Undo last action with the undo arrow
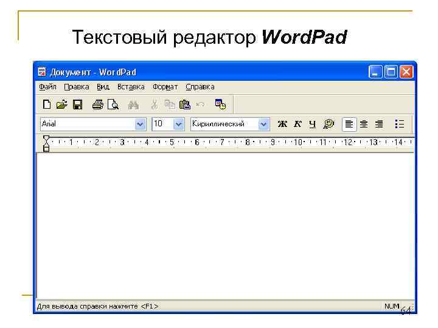The height and width of the screenshot is (328, 438). [200, 104]
